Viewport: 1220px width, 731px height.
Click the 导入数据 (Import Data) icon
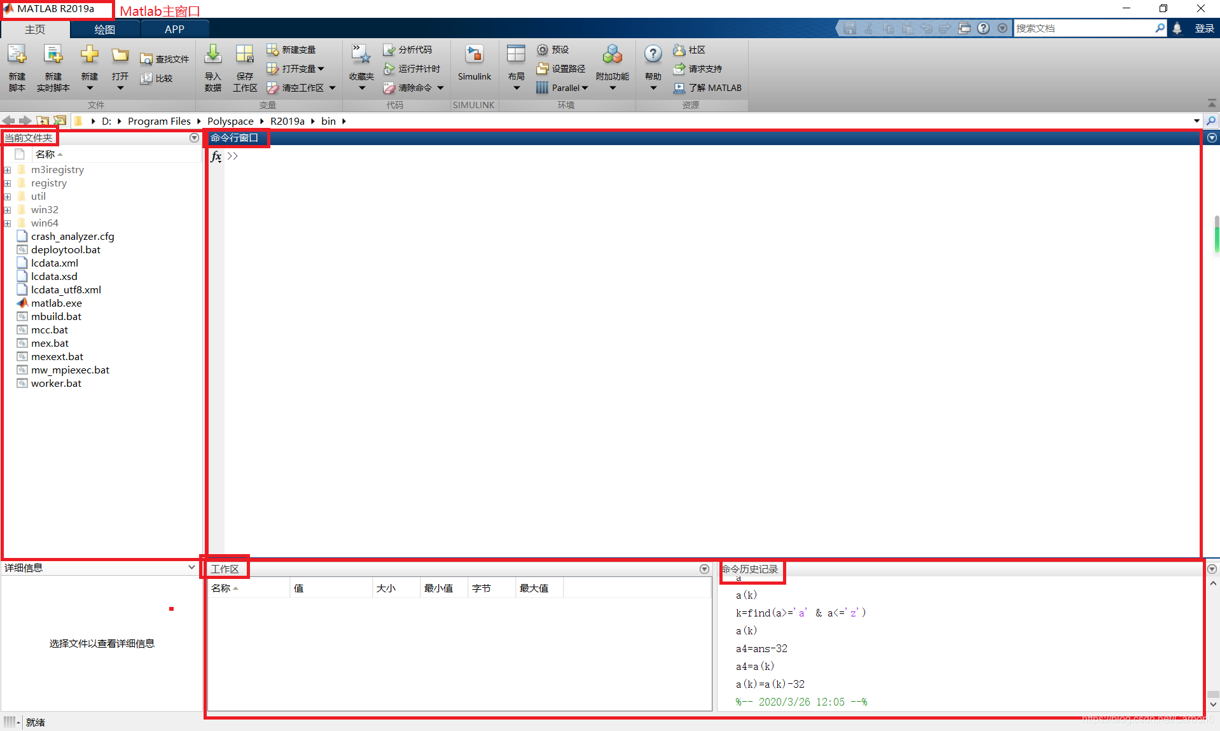point(213,55)
